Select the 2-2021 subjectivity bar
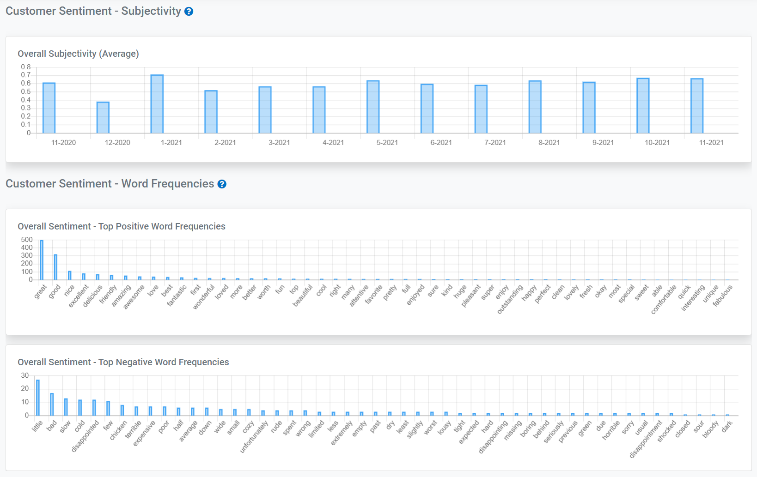The height and width of the screenshot is (477, 757). [x=211, y=112]
